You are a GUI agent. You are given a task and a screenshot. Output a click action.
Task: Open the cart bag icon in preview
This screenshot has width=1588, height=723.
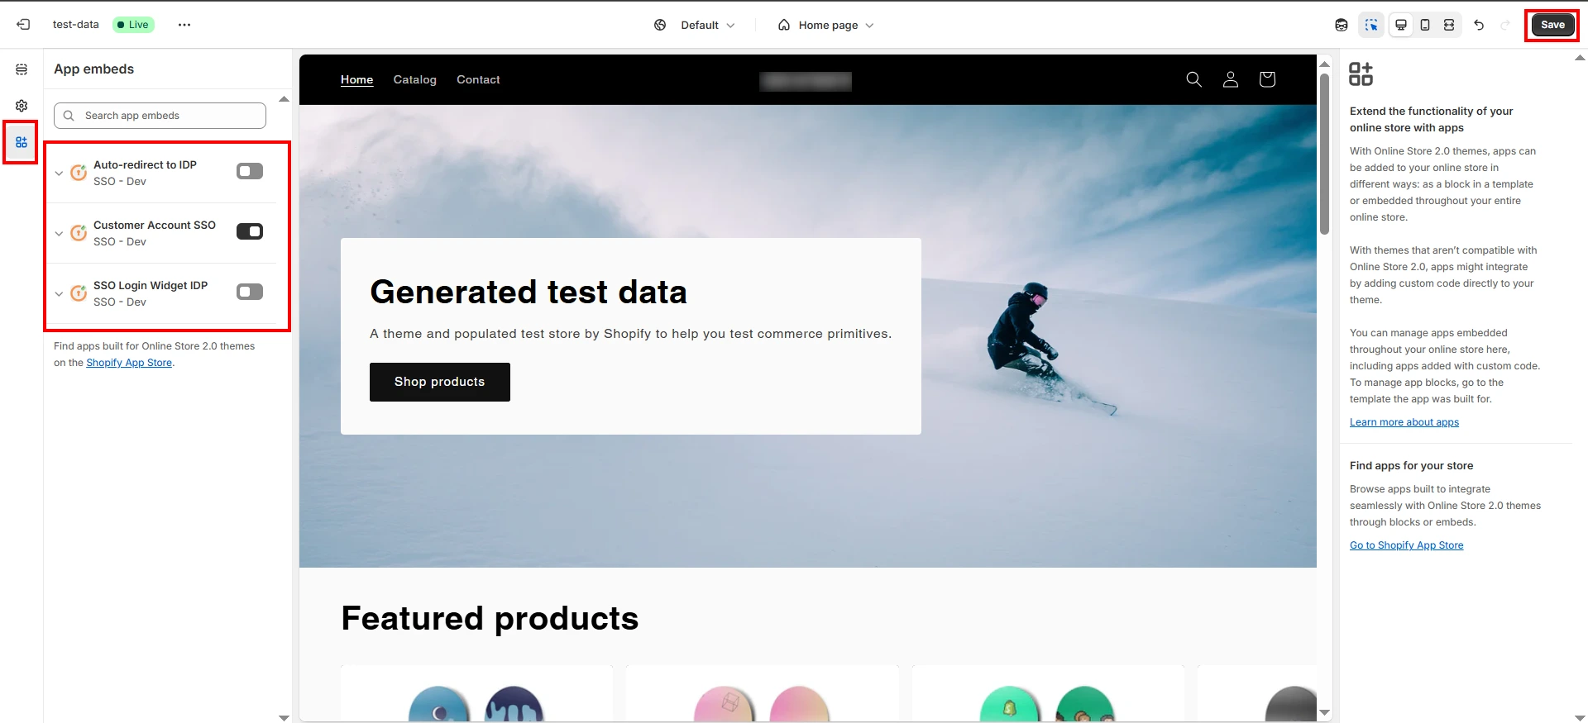click(1267, 79)
